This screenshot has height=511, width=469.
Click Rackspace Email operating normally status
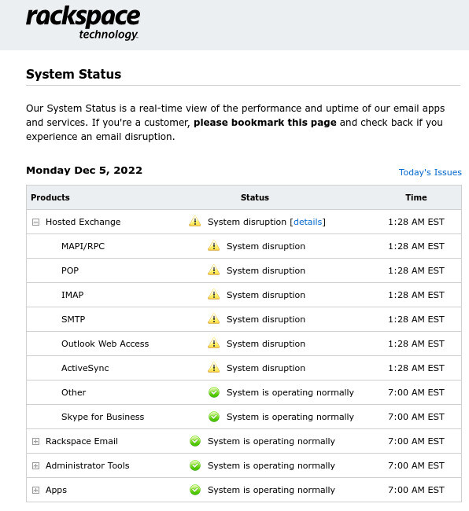pyautogui.click(x=271, y=441)
